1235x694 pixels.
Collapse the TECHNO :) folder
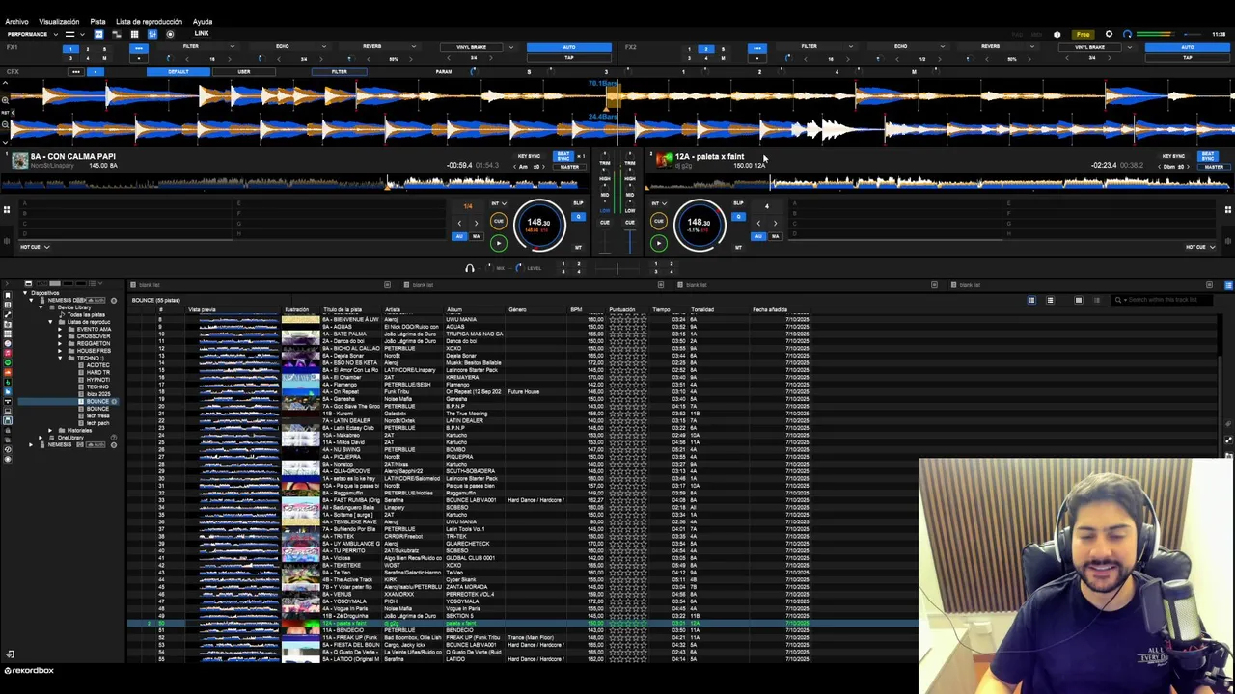click(59, 358)
